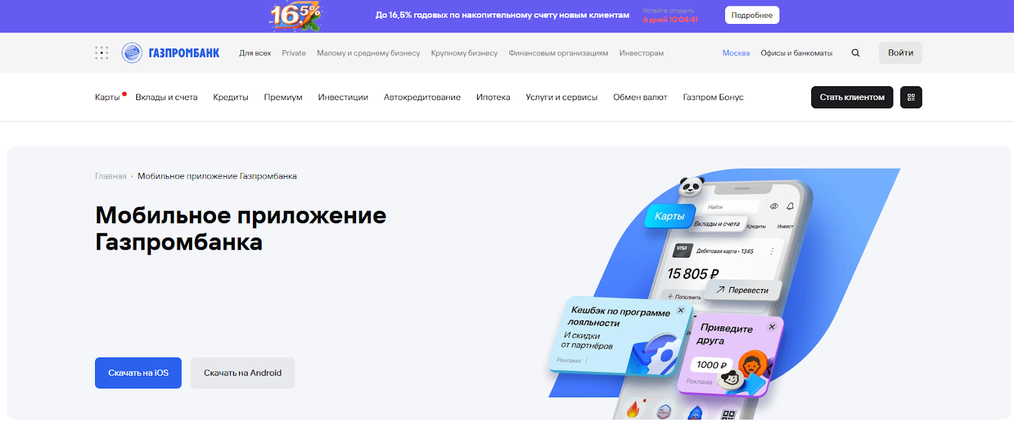The width and height of the screenshot is (1014, 443).
Task: Open Крупному бизнесу section
Action: (465, 53)
